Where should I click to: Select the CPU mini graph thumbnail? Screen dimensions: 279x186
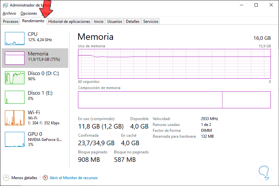click(x=15, y=39)
